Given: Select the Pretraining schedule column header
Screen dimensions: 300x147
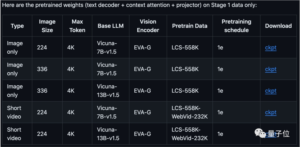Looking at the screenshot, I should [x=236, y=26].
